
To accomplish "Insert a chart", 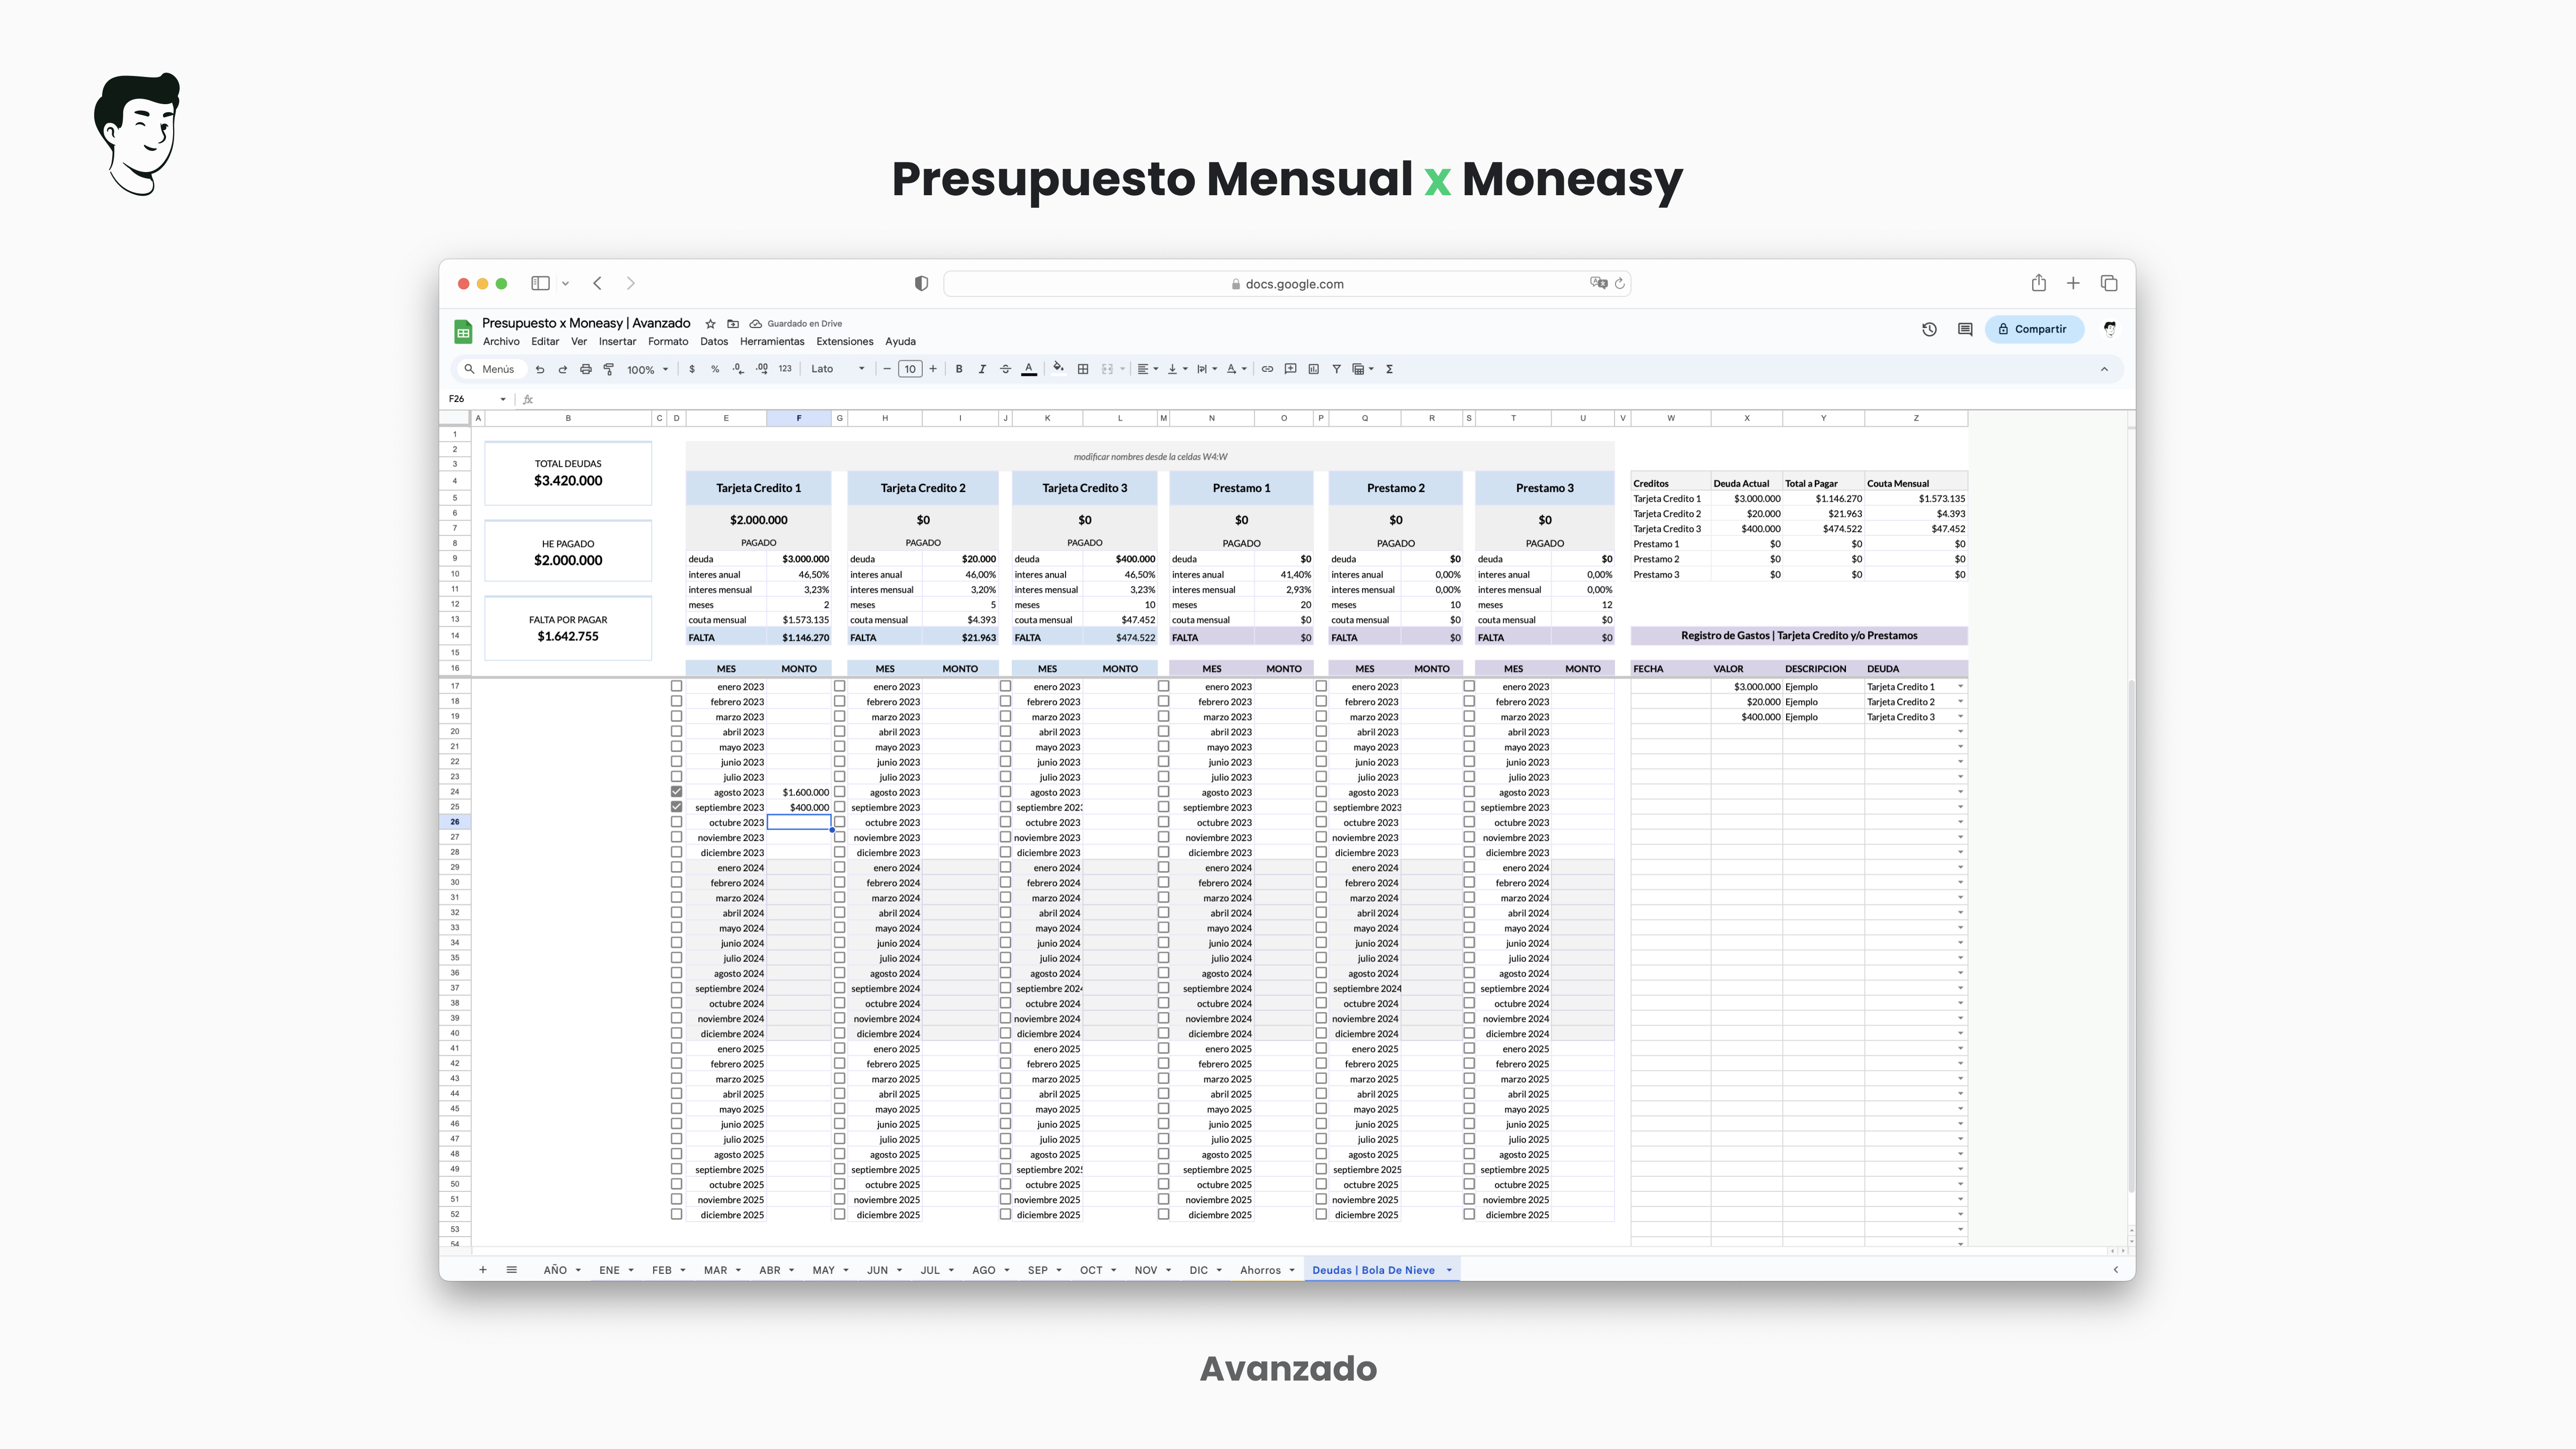I will [1314, 369].
